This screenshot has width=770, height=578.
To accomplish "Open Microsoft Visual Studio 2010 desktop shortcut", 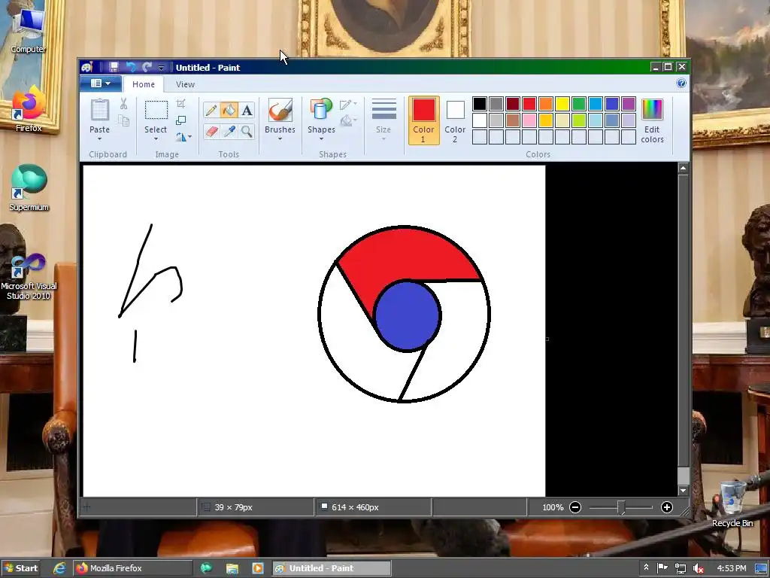I will tap(29, 276).
